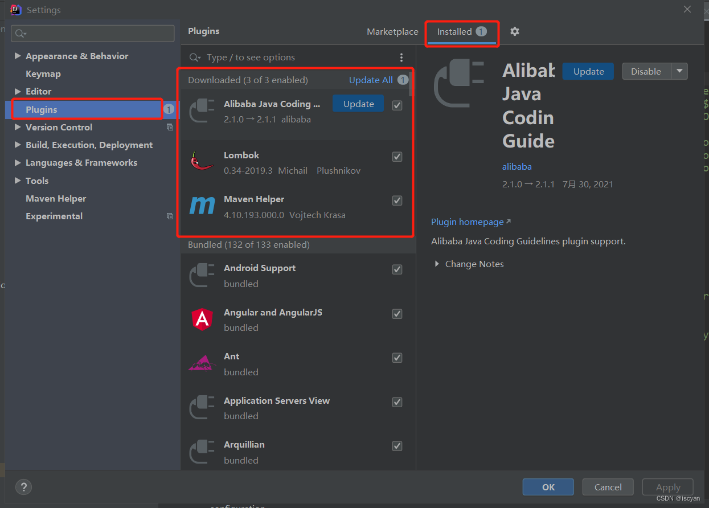Click the Arquillian plug icon
This screenshot has height=508, width=709.
202,452
